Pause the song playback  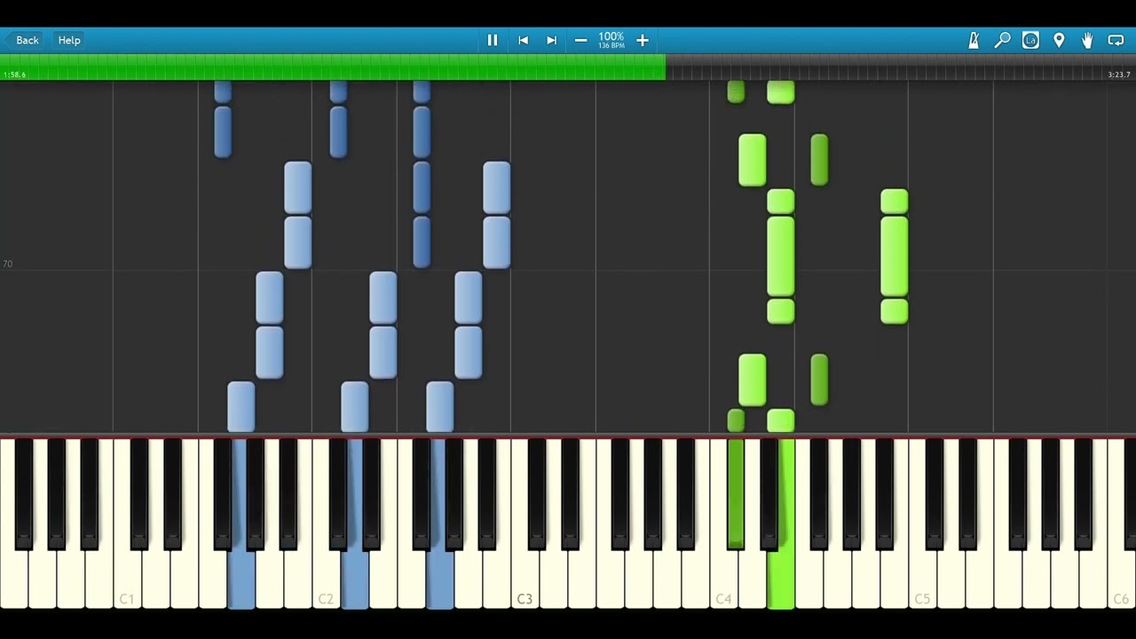[x=493, y=40]
